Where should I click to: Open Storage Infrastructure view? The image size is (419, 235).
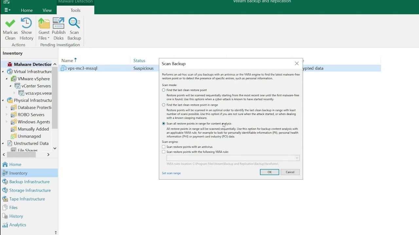(29, 190)
